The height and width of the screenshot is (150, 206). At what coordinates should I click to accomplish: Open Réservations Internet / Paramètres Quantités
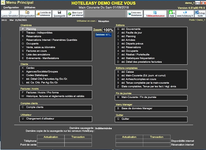pyautogui.click(x=51, y=40)
